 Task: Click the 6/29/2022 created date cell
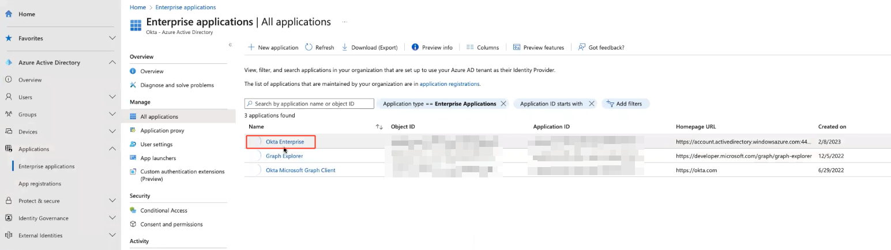[x=831, y=171]
